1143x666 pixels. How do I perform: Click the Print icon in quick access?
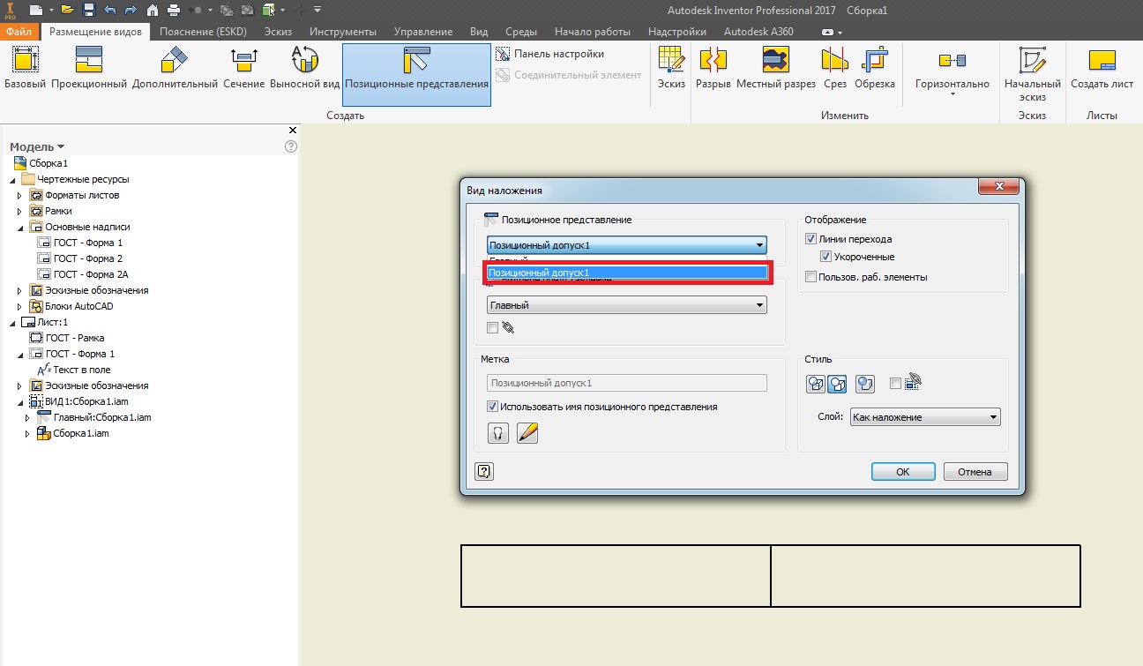click(174, 10)
